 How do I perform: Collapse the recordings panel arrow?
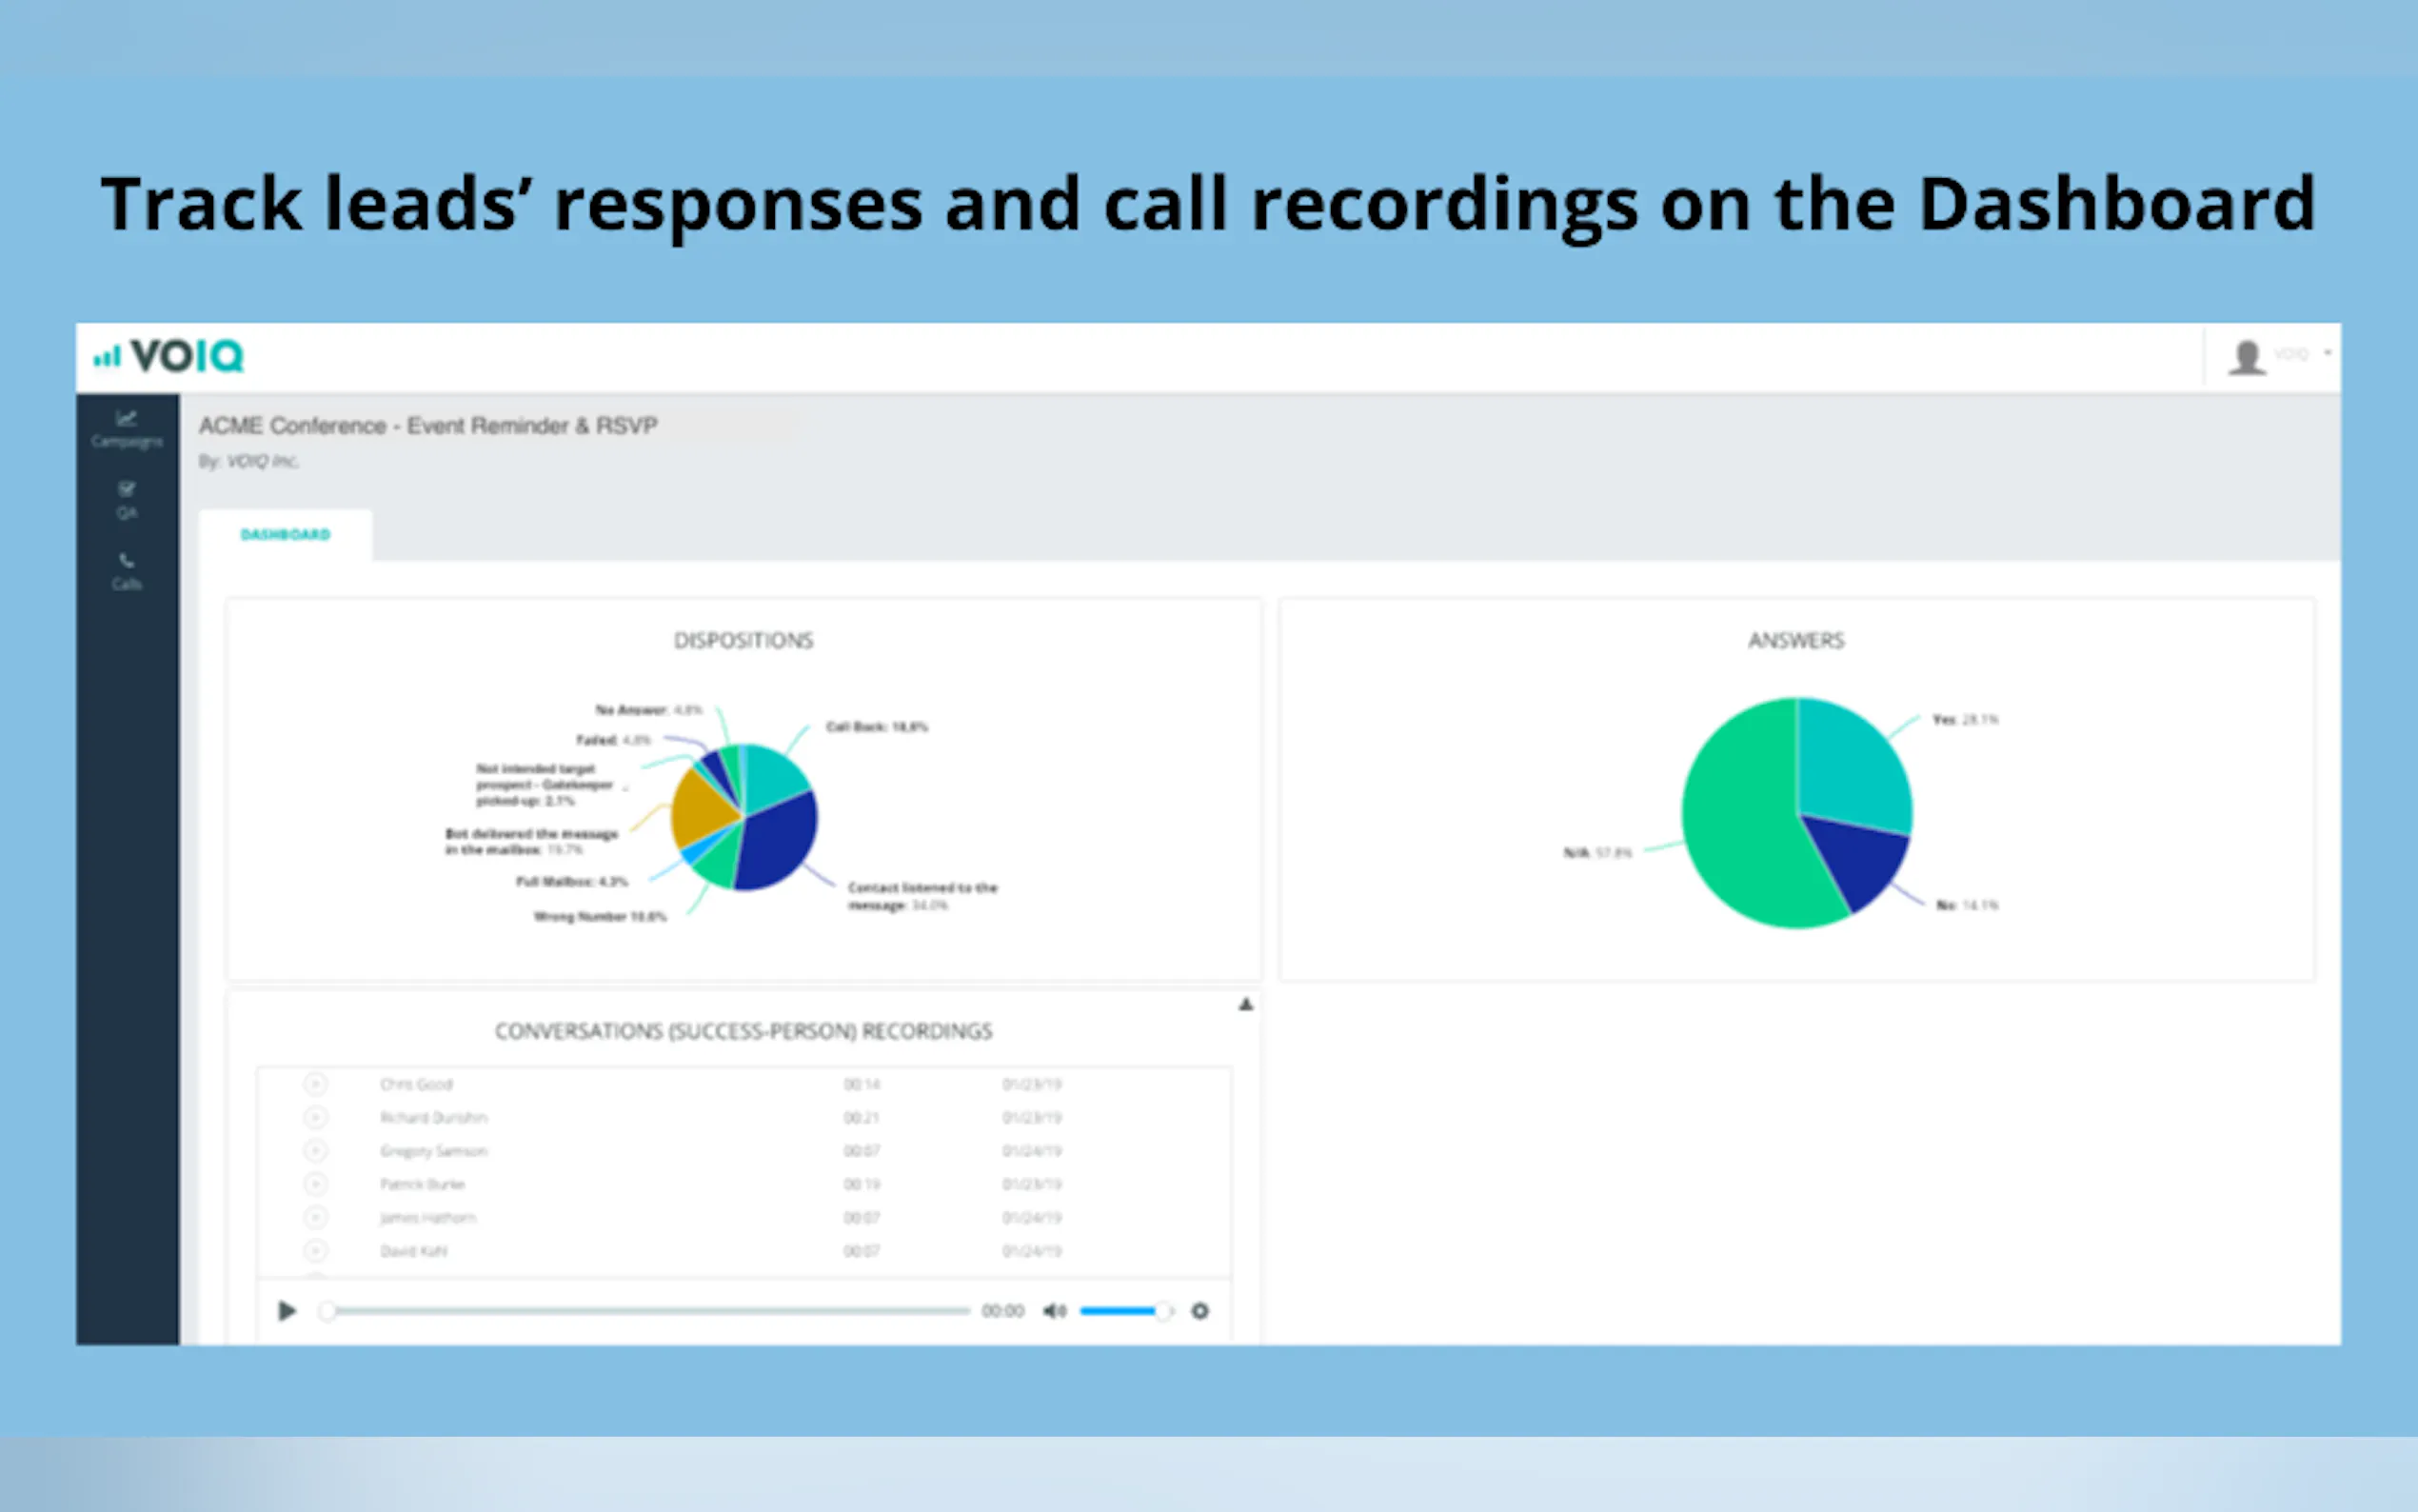pos(1245,1004)
